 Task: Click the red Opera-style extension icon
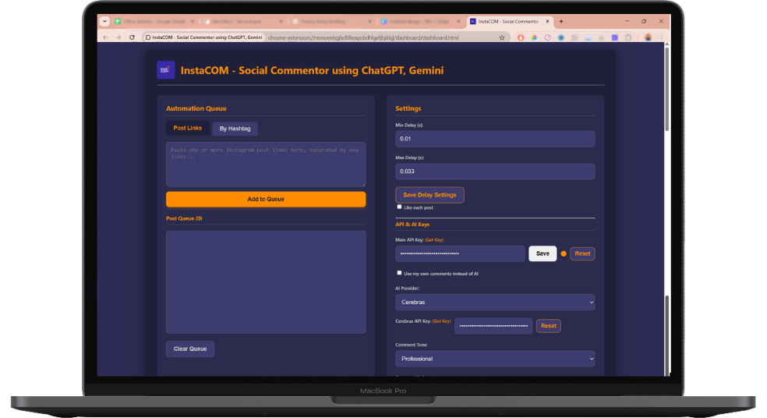(521, 37)
